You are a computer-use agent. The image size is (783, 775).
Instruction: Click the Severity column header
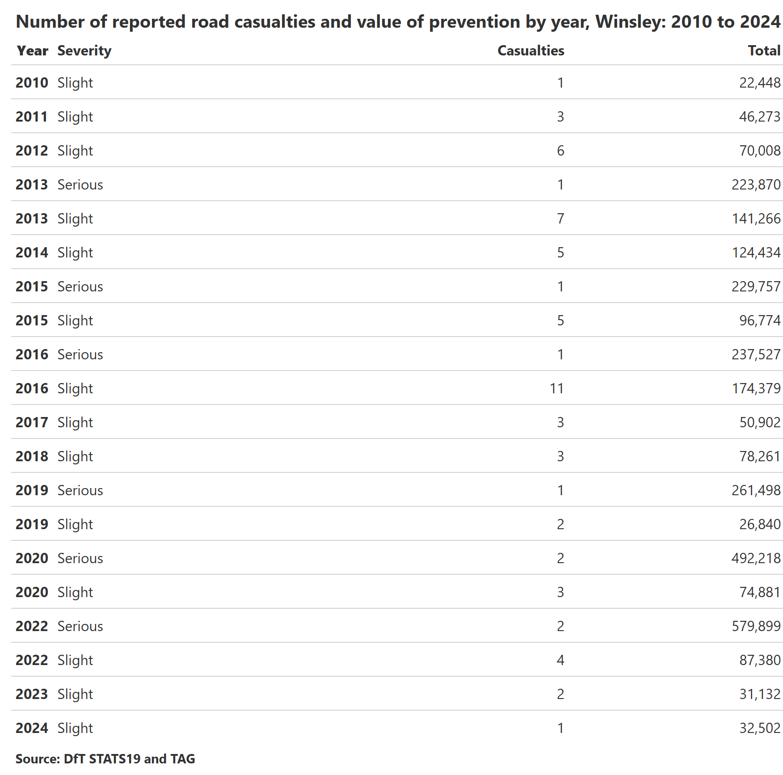click(x=84, y=51)
